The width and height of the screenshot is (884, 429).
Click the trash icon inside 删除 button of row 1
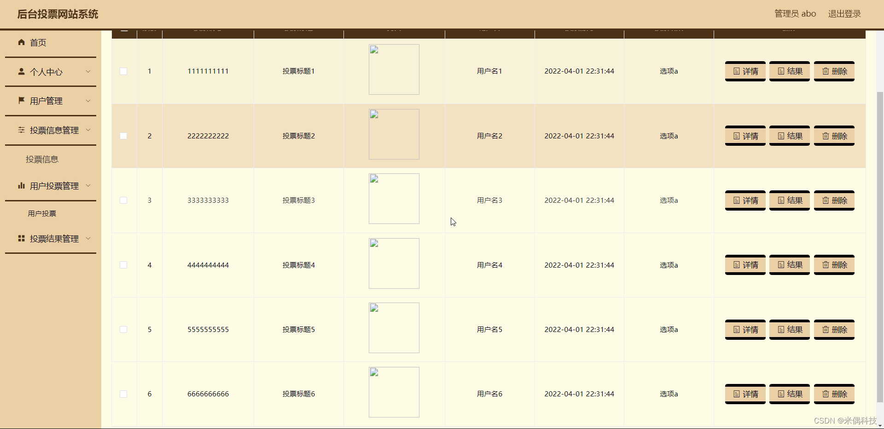826,71
